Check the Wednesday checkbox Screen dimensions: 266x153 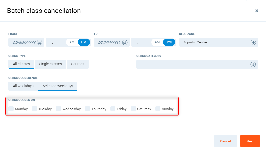(58, 109)
